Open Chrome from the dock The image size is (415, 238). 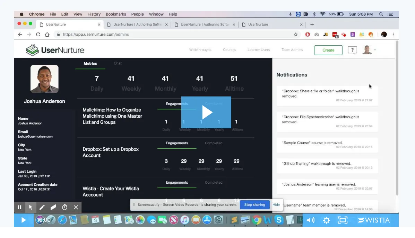point(257,220)
